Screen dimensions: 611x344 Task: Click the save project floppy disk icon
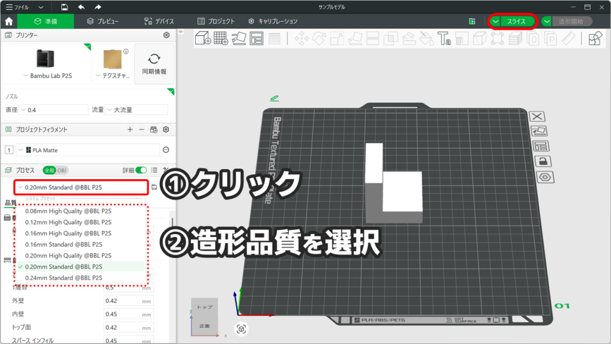(x=64, y=7)
